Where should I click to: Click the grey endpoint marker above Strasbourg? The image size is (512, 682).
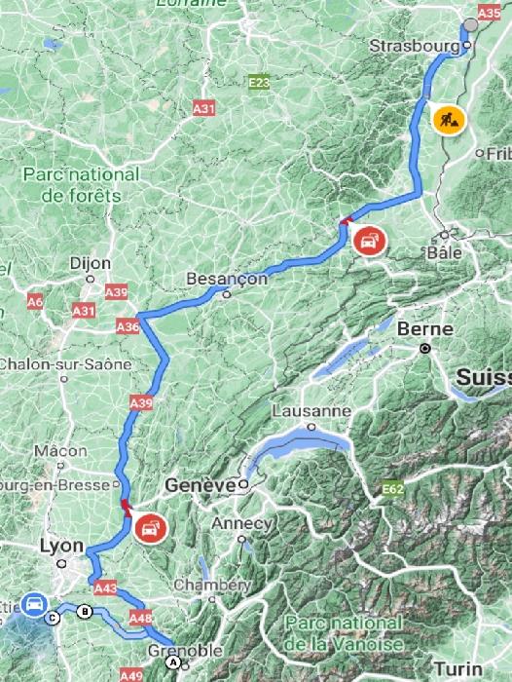[x=470, y=25]
